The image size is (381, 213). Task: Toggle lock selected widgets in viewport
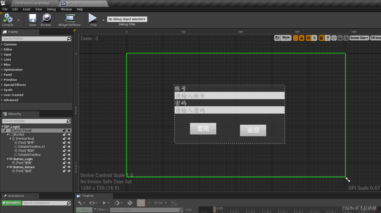[302, 38]
